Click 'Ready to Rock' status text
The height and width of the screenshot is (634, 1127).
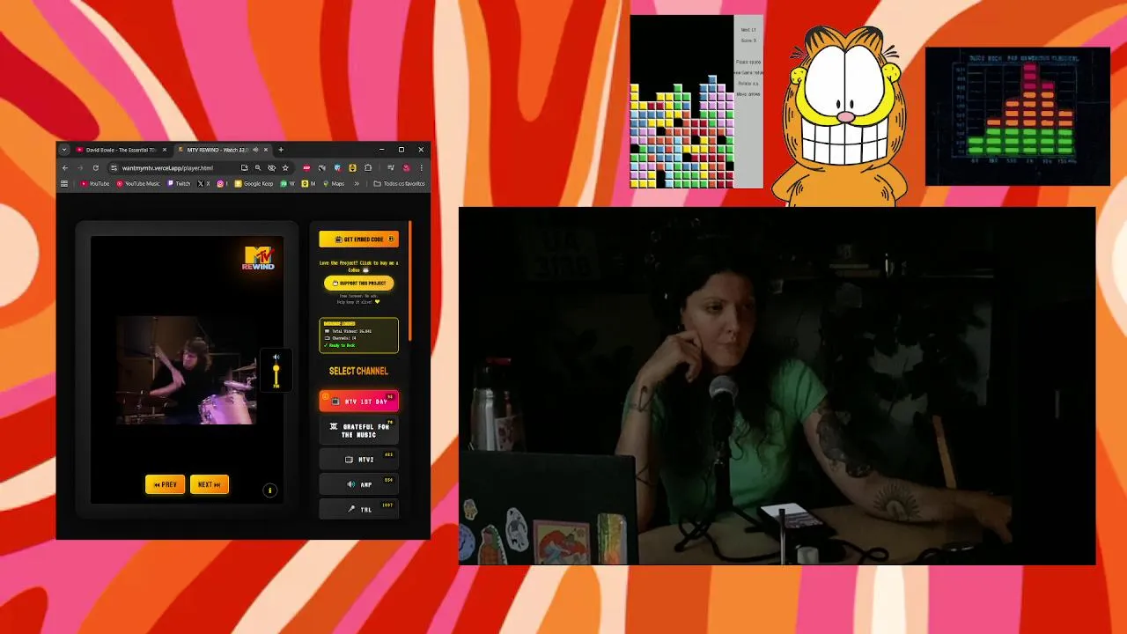point(340,345)
